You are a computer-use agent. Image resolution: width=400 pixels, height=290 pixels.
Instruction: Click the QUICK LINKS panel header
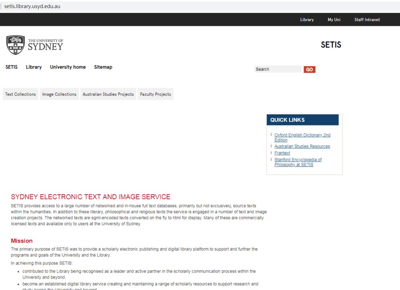point(303,120)
